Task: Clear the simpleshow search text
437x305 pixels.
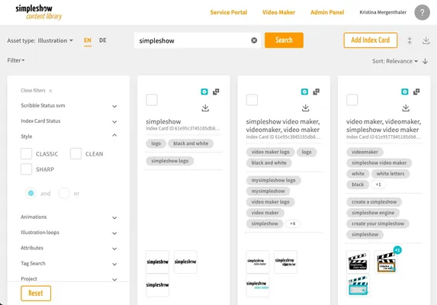Action: (x=254, y=40)
